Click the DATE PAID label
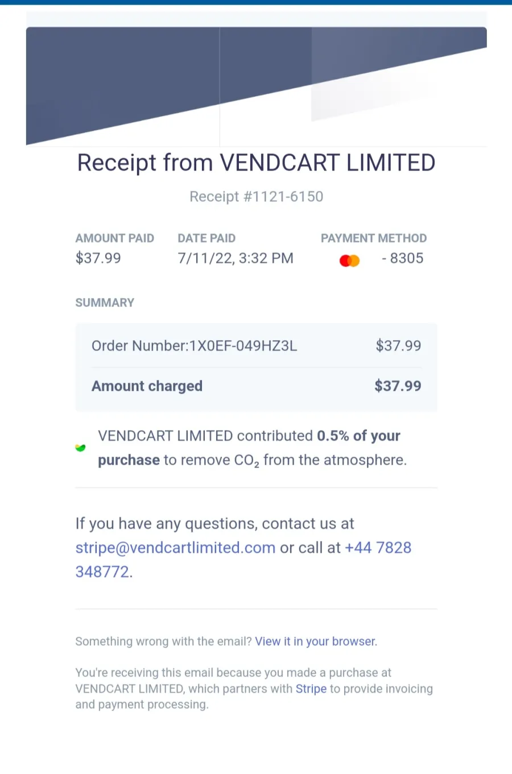Screen dimensions: 512x774 click(207, 238)
